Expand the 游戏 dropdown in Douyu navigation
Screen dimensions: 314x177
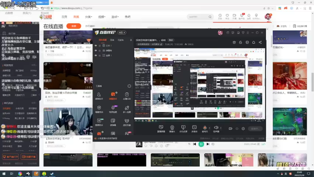coord(115,17)
